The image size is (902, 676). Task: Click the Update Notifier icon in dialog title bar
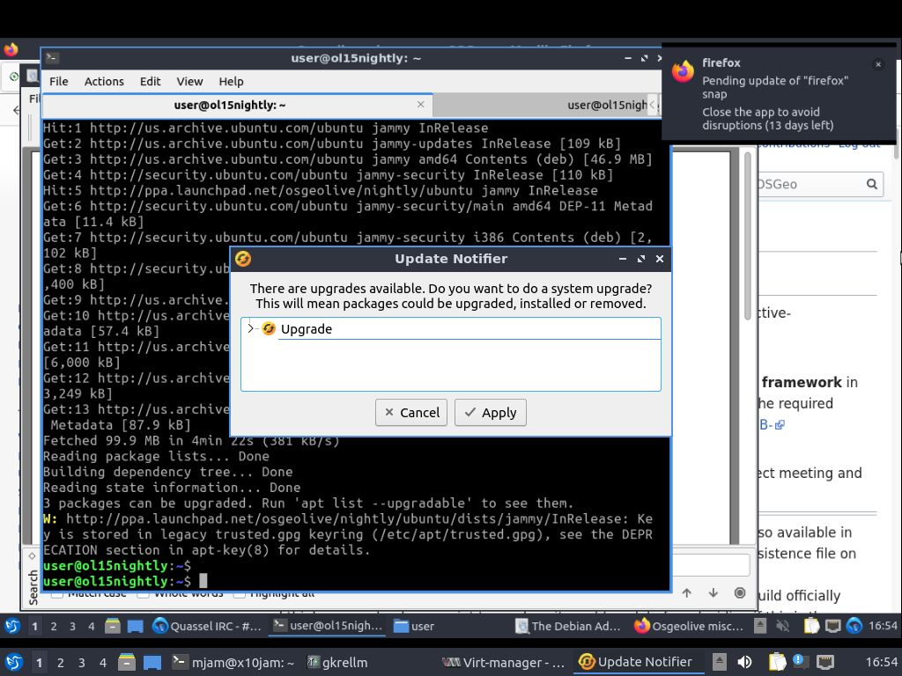(243, 259)
